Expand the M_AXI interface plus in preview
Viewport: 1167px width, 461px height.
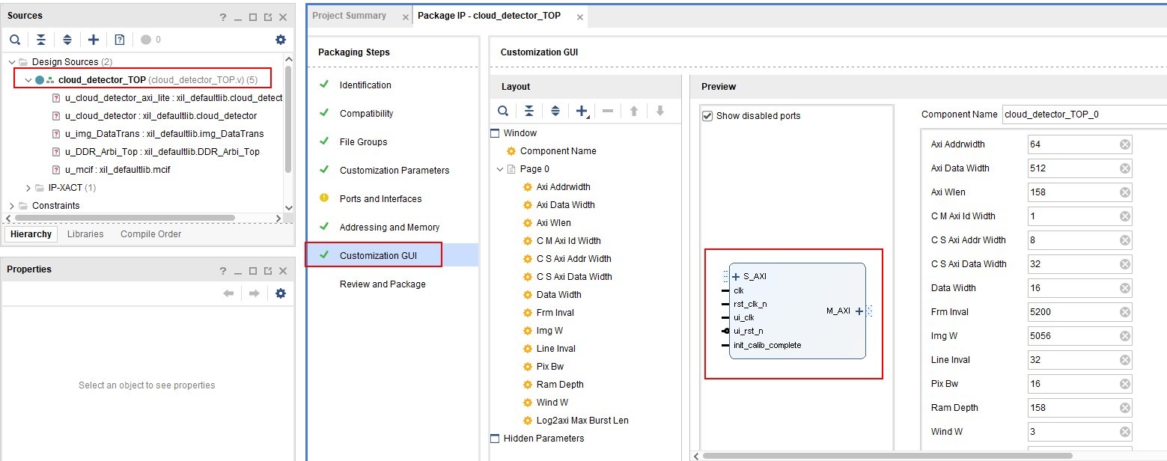click(x=859, y=311)
